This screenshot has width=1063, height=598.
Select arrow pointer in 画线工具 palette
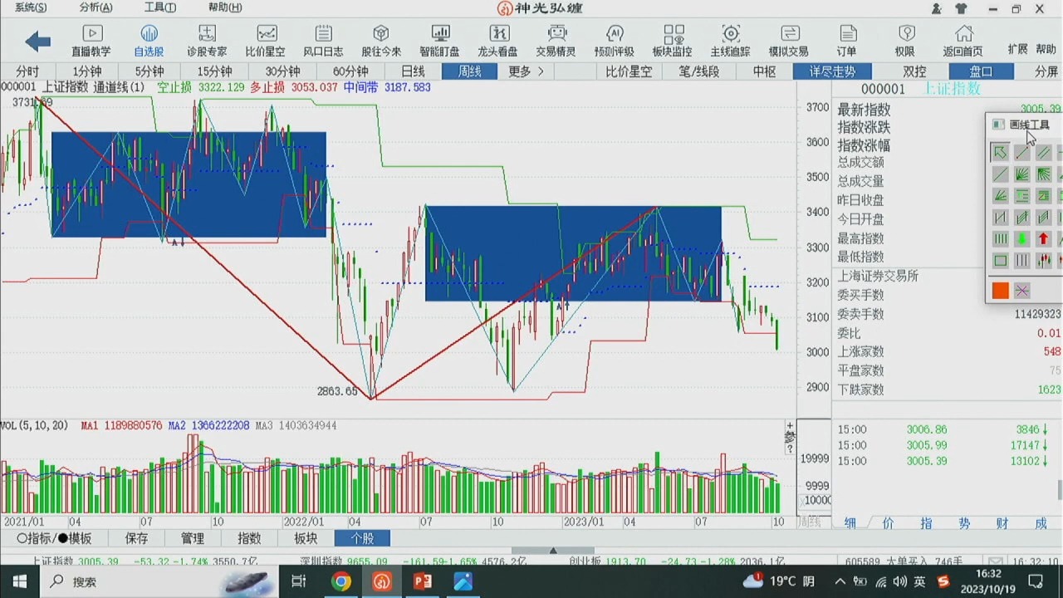pyautogui.click(x=1000, y=153)
